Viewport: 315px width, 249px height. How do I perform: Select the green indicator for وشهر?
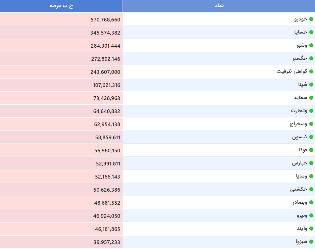coord(311,45)
